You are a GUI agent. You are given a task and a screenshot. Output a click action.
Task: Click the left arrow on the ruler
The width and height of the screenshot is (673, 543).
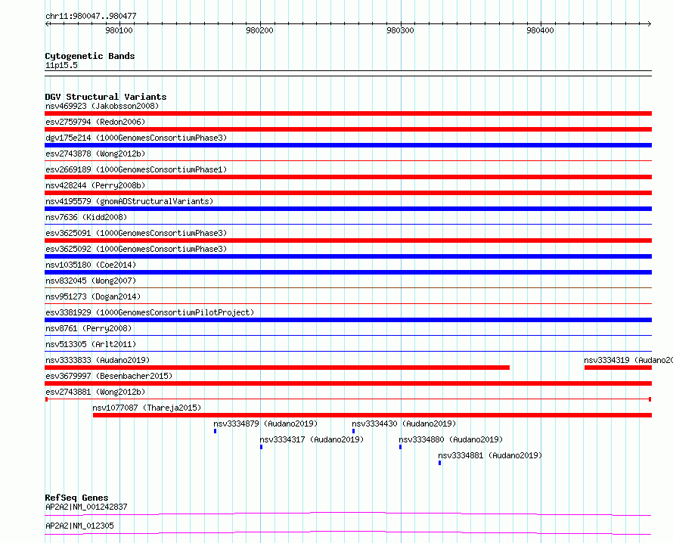point(47,23)
